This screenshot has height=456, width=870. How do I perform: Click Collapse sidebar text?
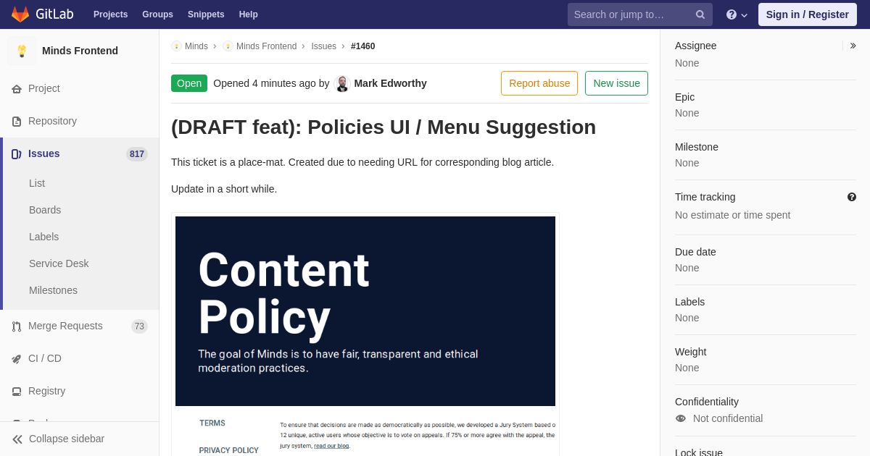coord(67,439)
